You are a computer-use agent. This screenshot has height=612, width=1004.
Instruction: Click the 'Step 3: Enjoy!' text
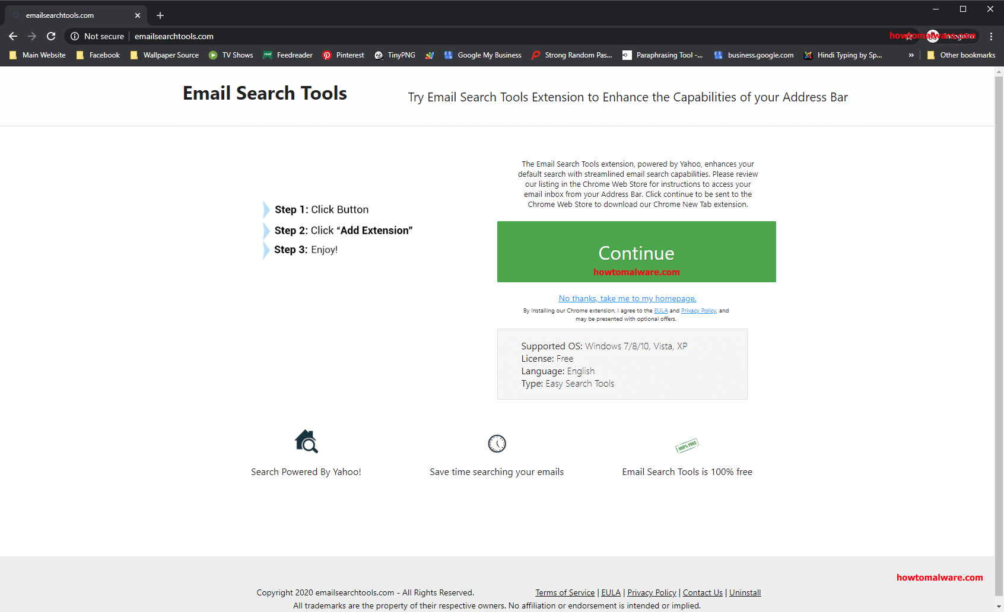306,250
